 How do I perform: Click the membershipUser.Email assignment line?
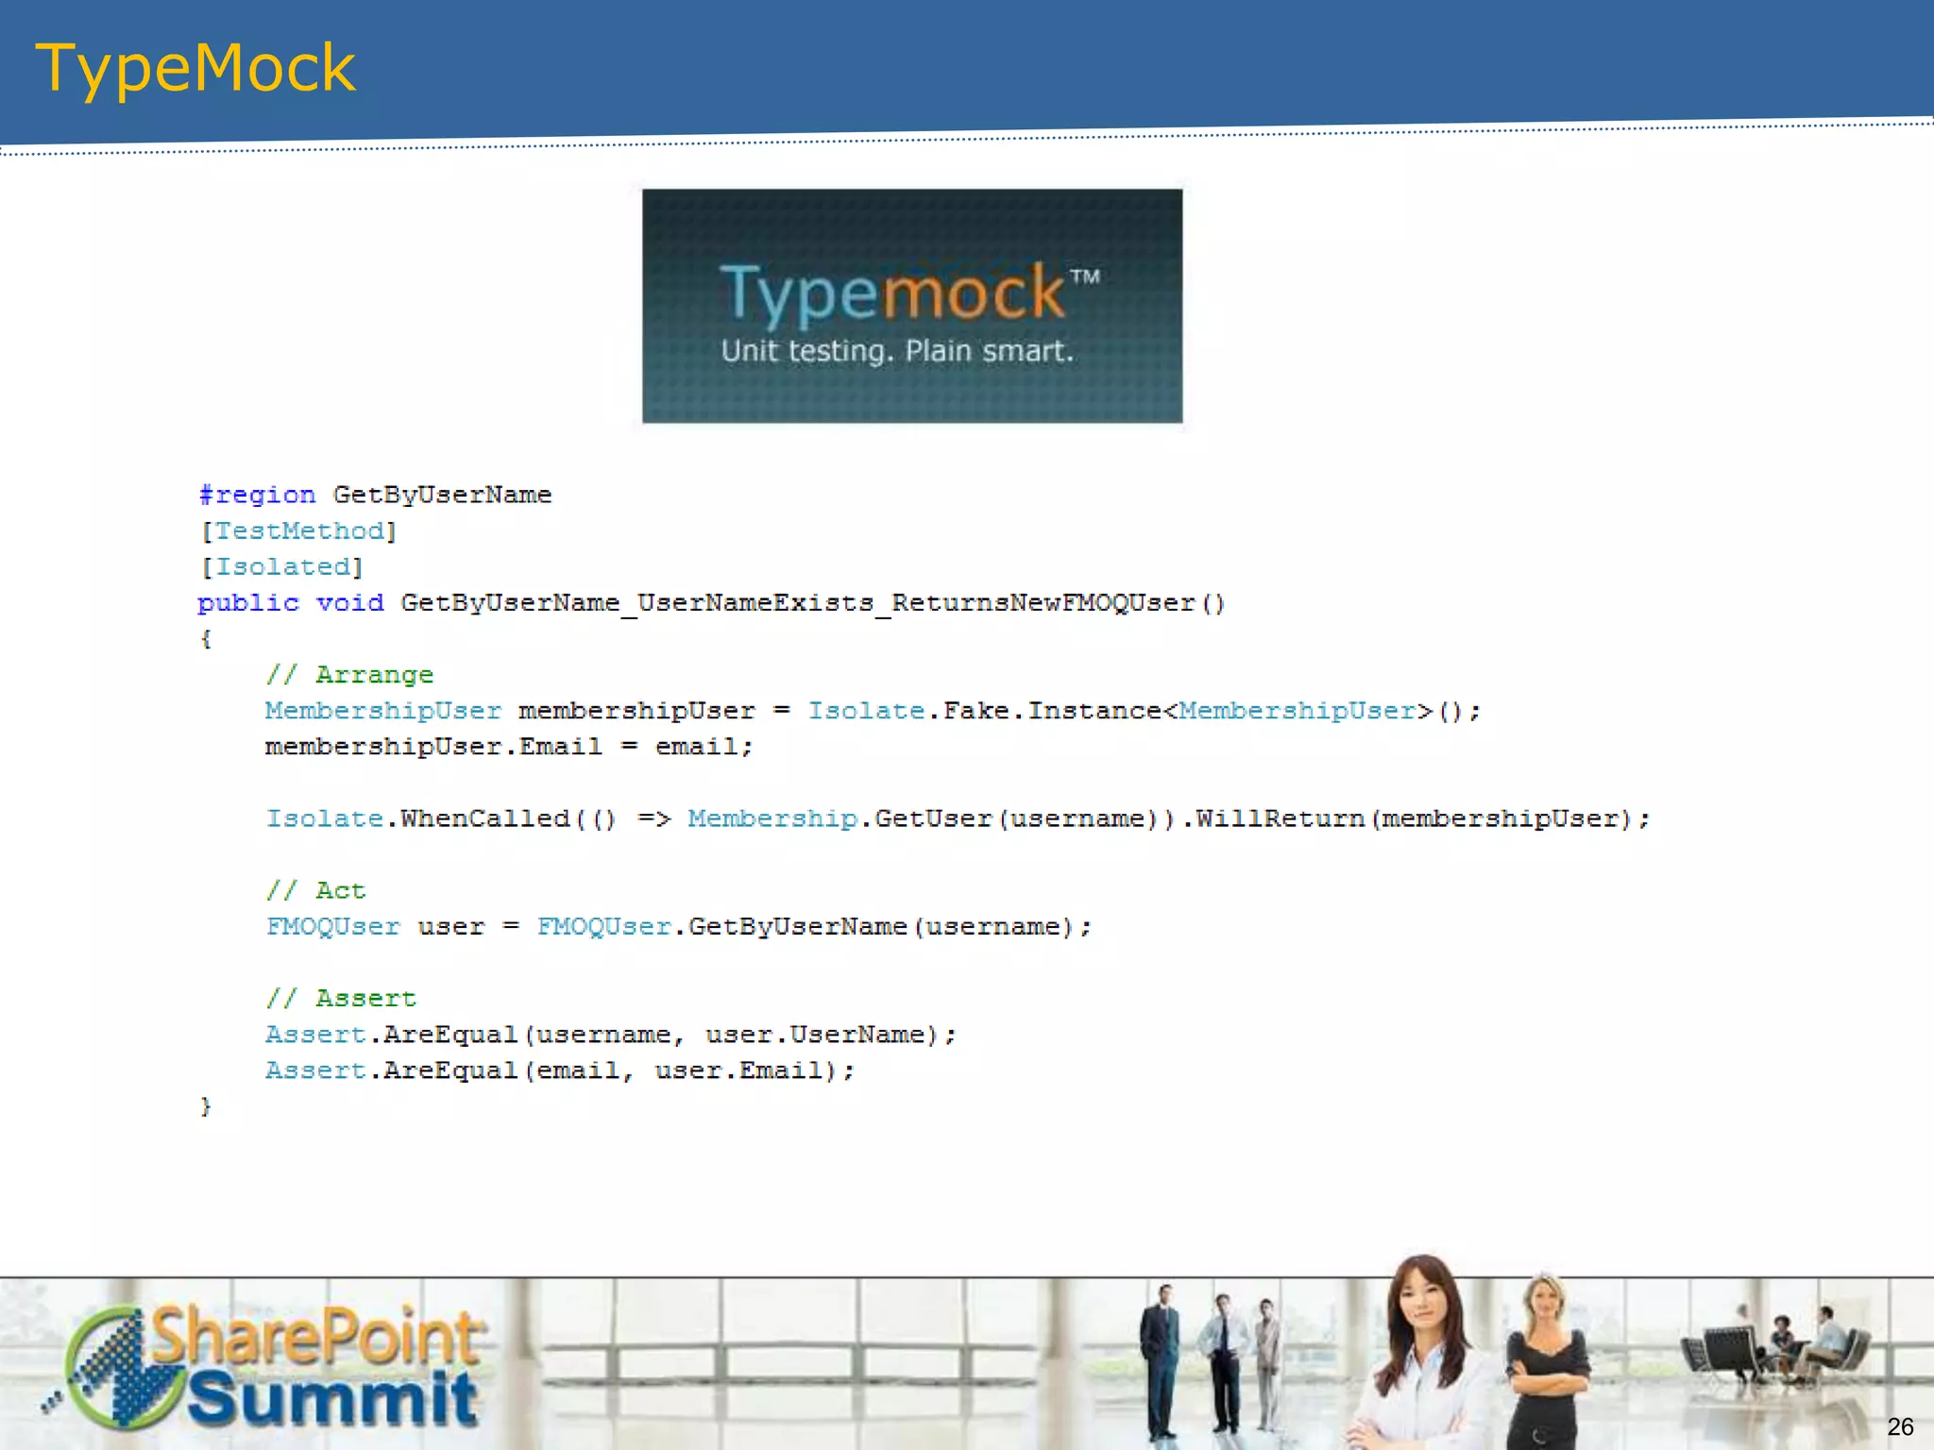tap(508, 747)
